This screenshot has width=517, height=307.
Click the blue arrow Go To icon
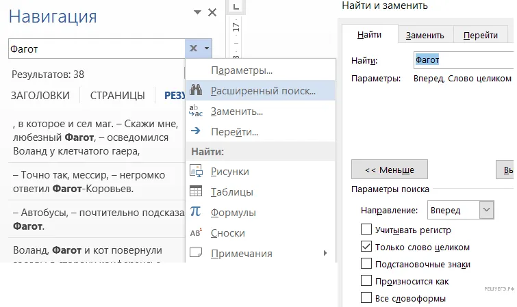(x=196, y=131)
